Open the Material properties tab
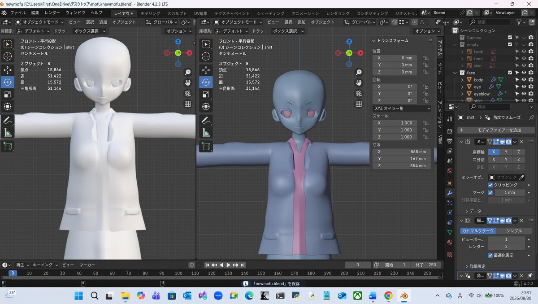 pyautogui.click(x=450, y=243)
